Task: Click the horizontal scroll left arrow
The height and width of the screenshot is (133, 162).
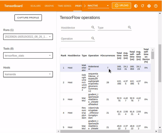Action: click(x=58, y=131)
